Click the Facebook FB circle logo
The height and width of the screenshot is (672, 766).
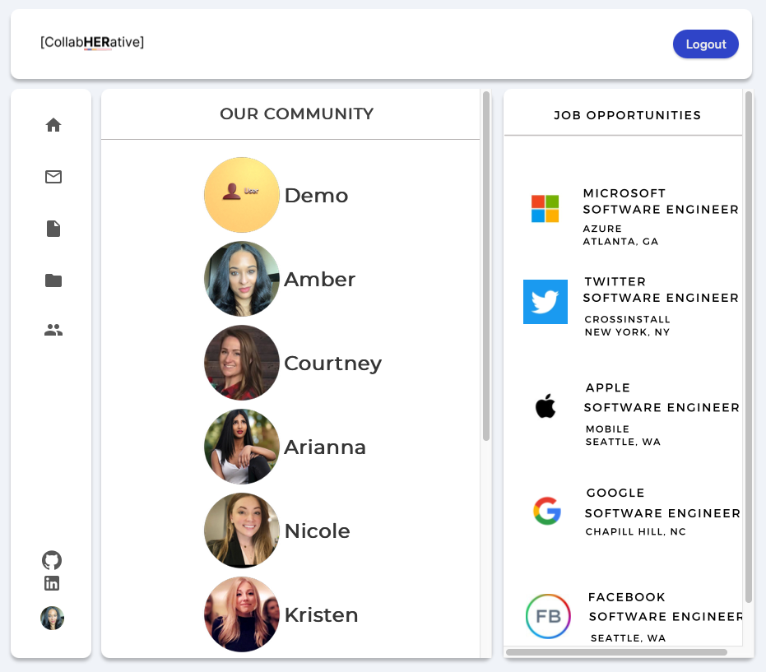point(548,616)
